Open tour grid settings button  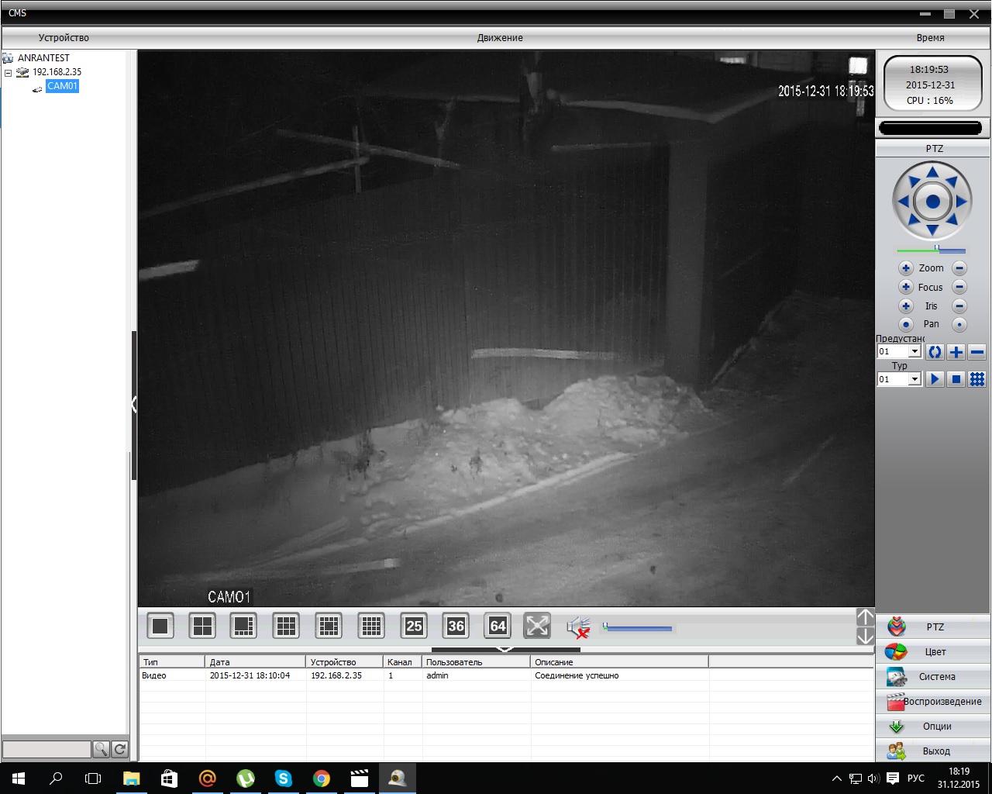977,379
